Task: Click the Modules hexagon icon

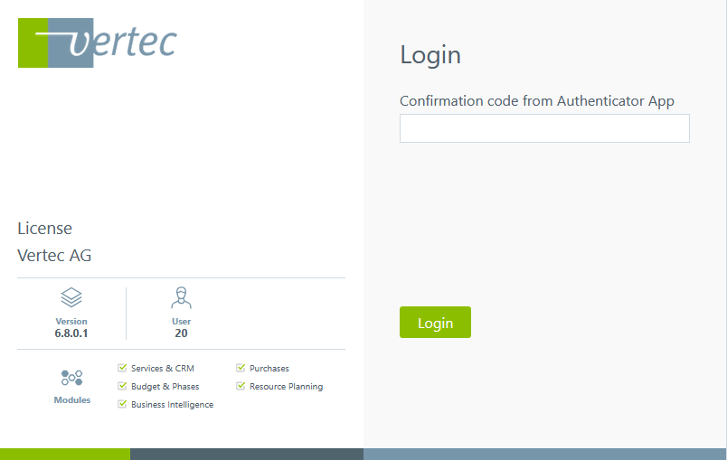Action: [71, 378]
